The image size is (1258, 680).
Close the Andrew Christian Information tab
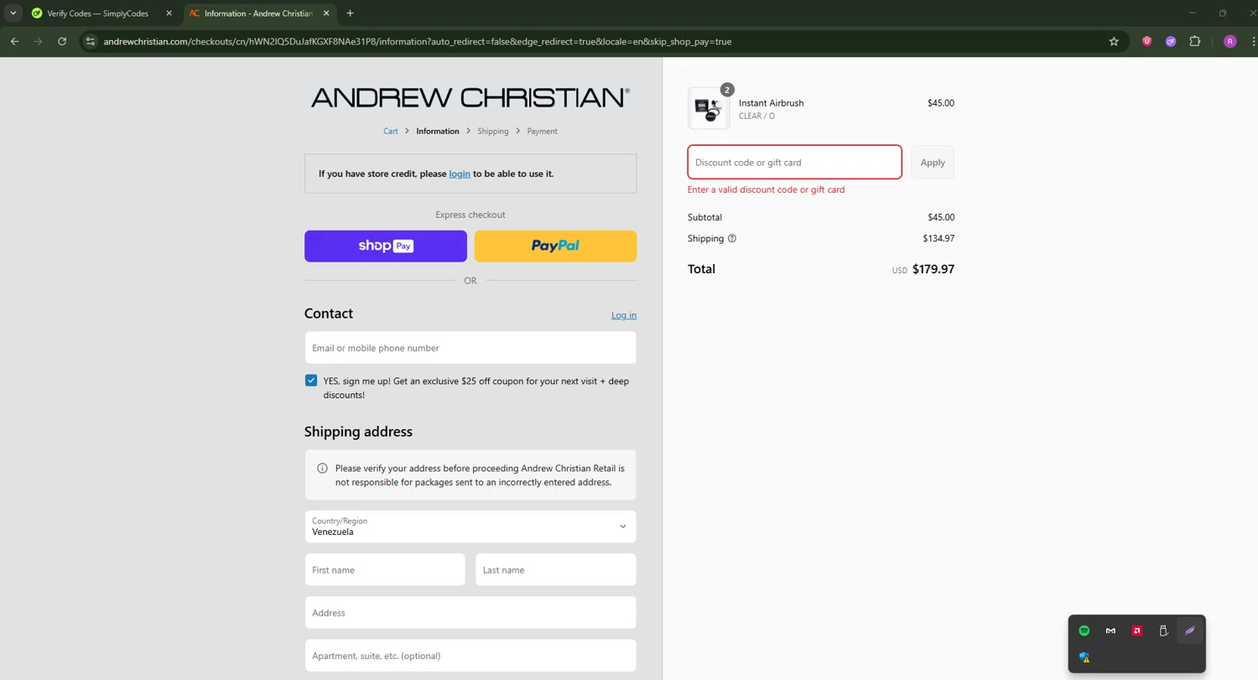325,13
